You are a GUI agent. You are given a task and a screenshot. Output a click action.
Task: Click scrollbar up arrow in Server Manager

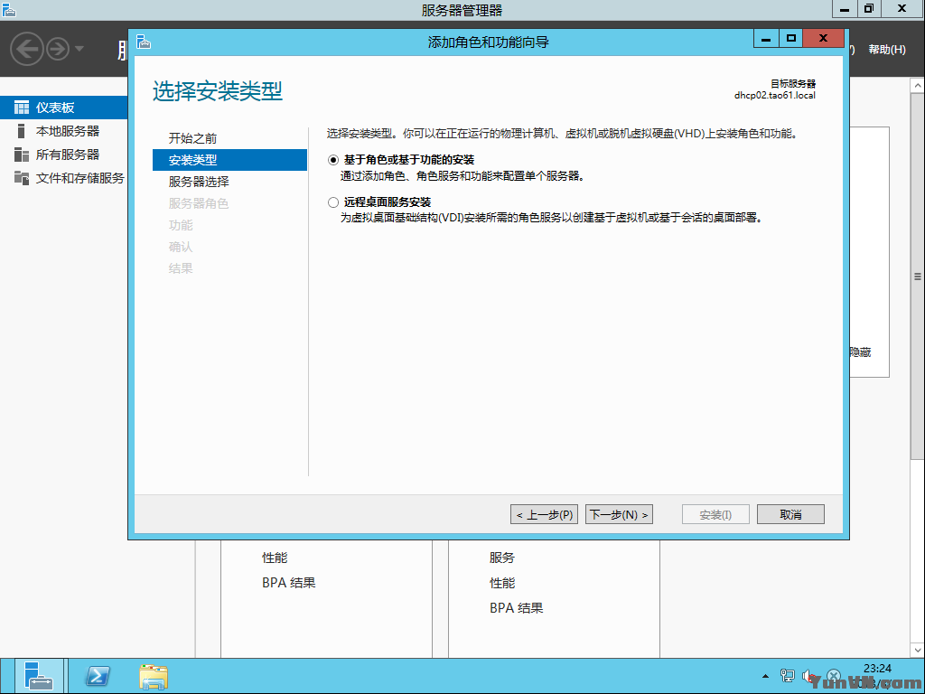tap(918, 86)
